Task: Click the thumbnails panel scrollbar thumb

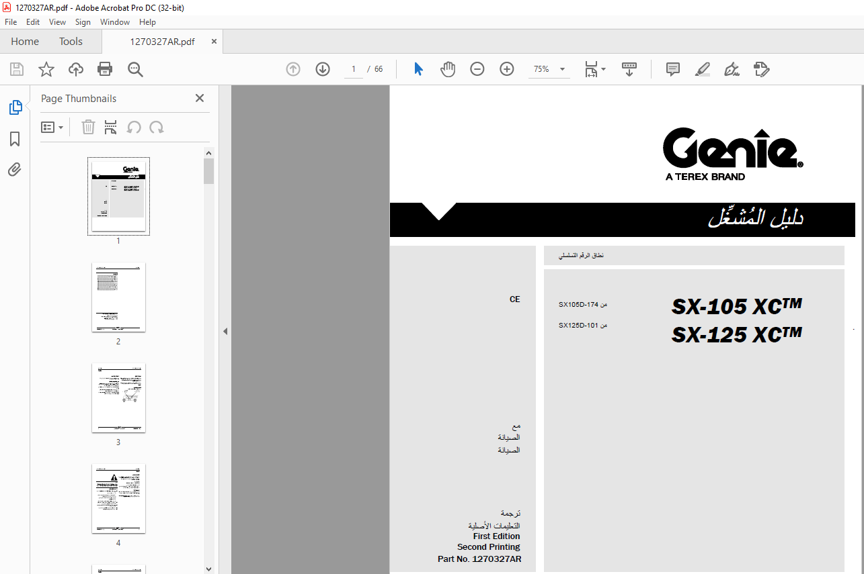Action: click(209, 171)
